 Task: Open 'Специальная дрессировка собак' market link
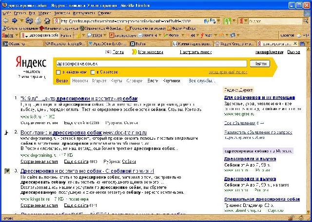click(262, 199)
